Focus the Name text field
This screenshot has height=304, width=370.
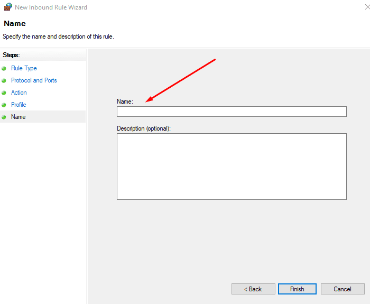tap(232, 112)
